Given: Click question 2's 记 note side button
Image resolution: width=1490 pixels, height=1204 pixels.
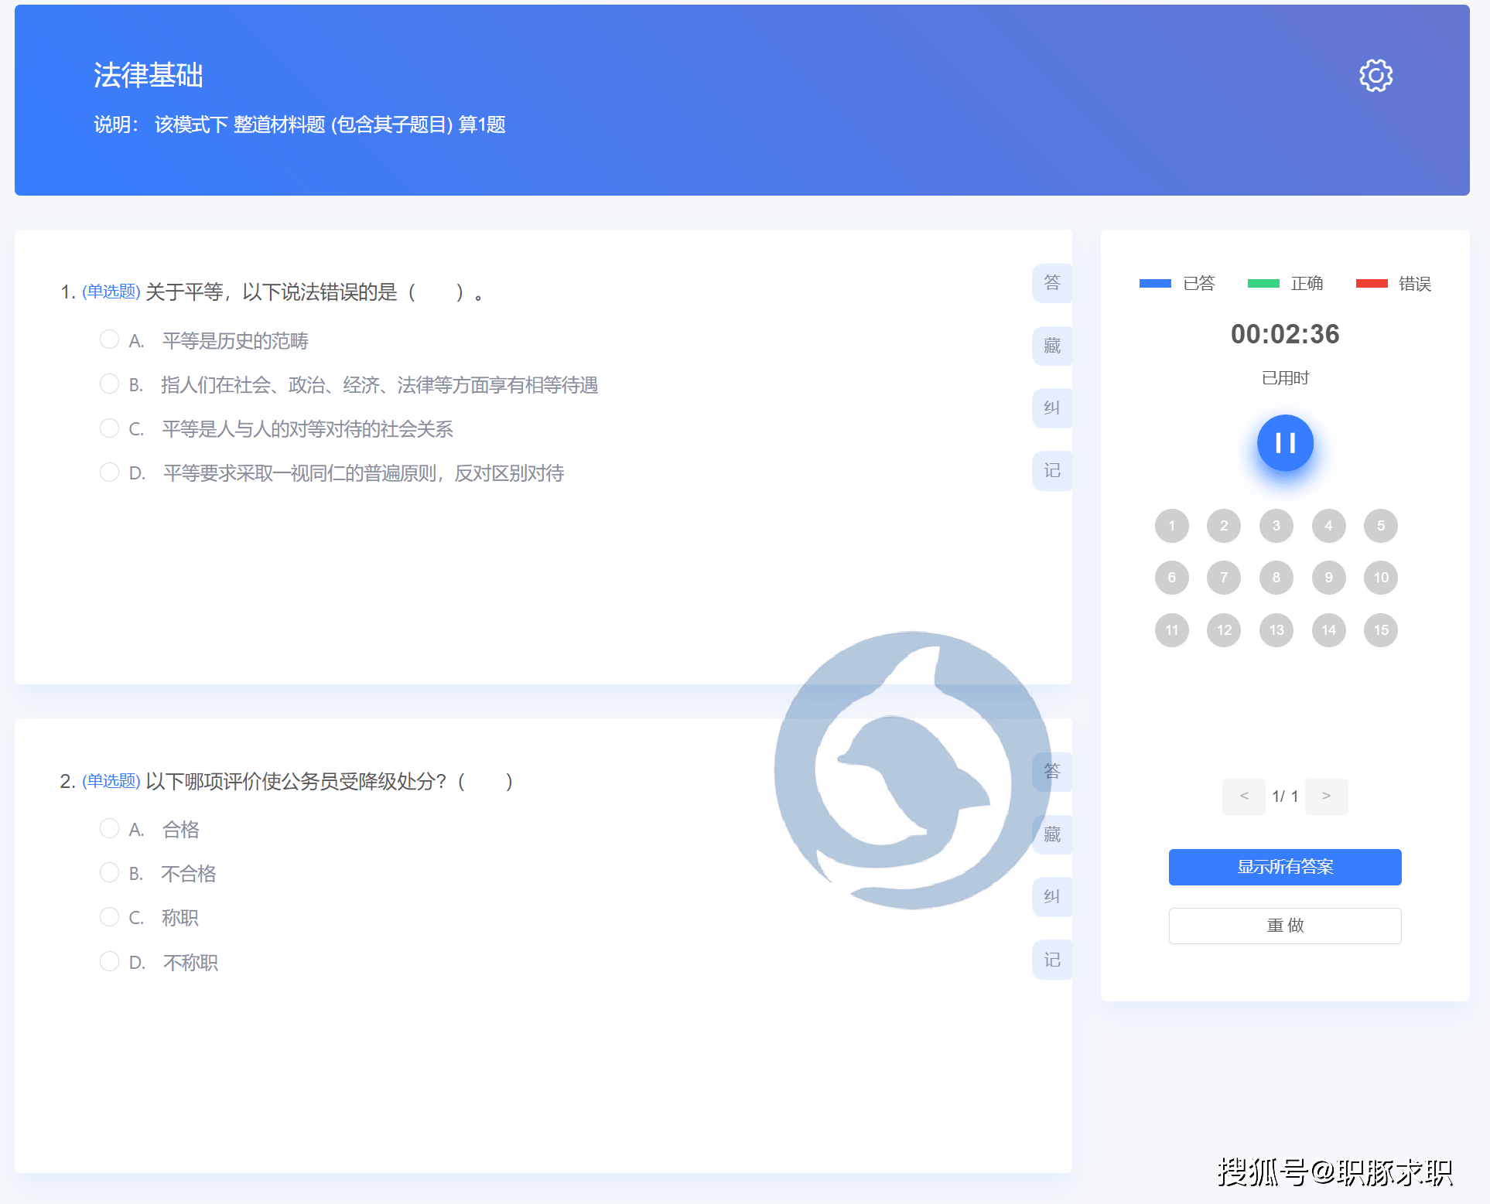Looking at the screenshot, I should 1051,960.
